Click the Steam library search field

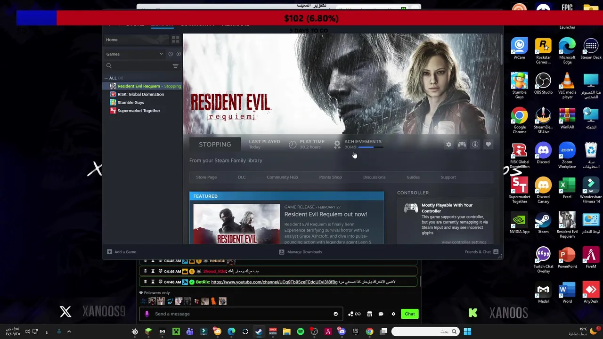click(x=138, y=66)
